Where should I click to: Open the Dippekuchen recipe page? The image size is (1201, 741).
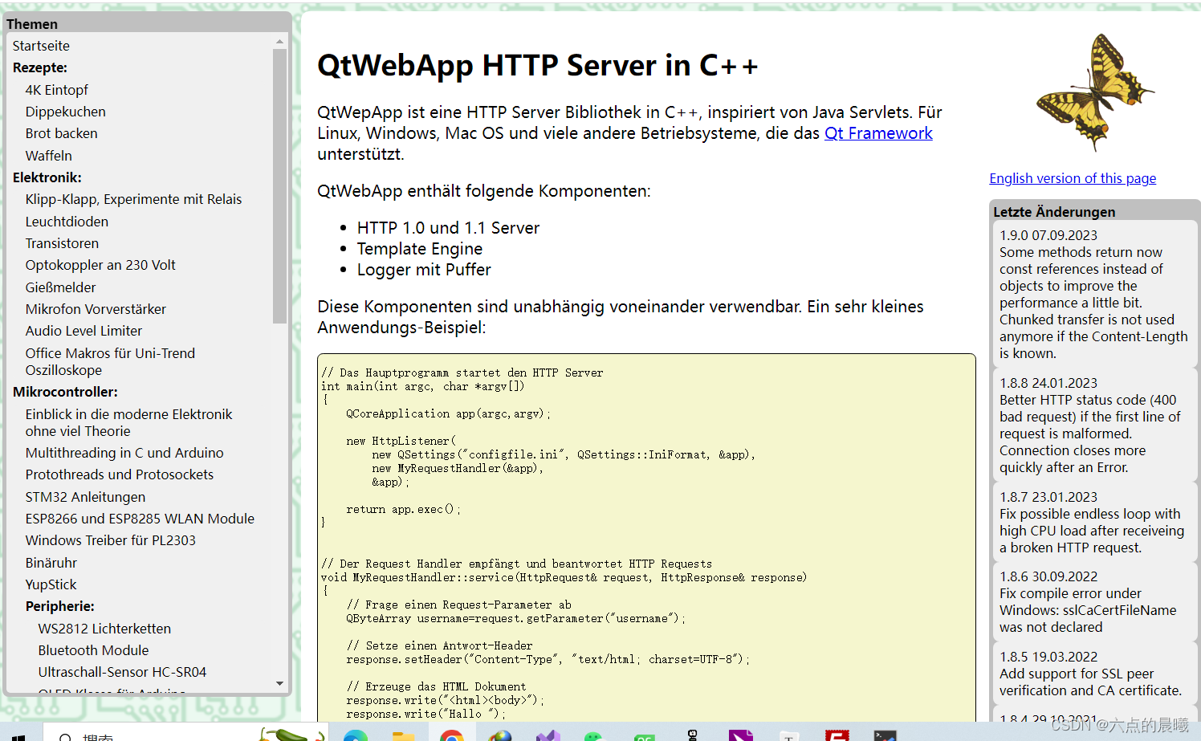65,112
